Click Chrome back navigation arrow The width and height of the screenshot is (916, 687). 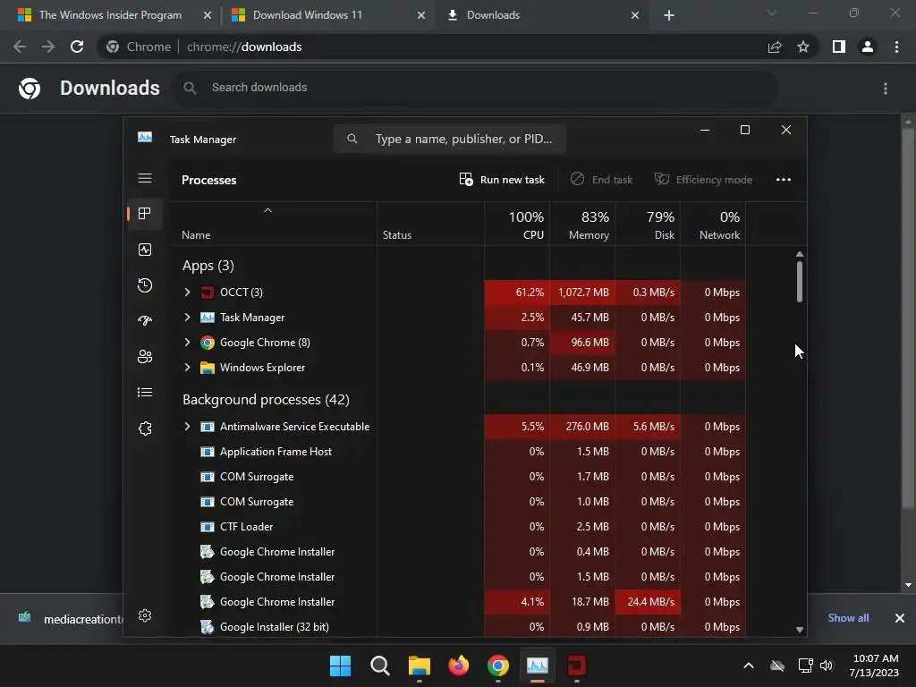20,47
